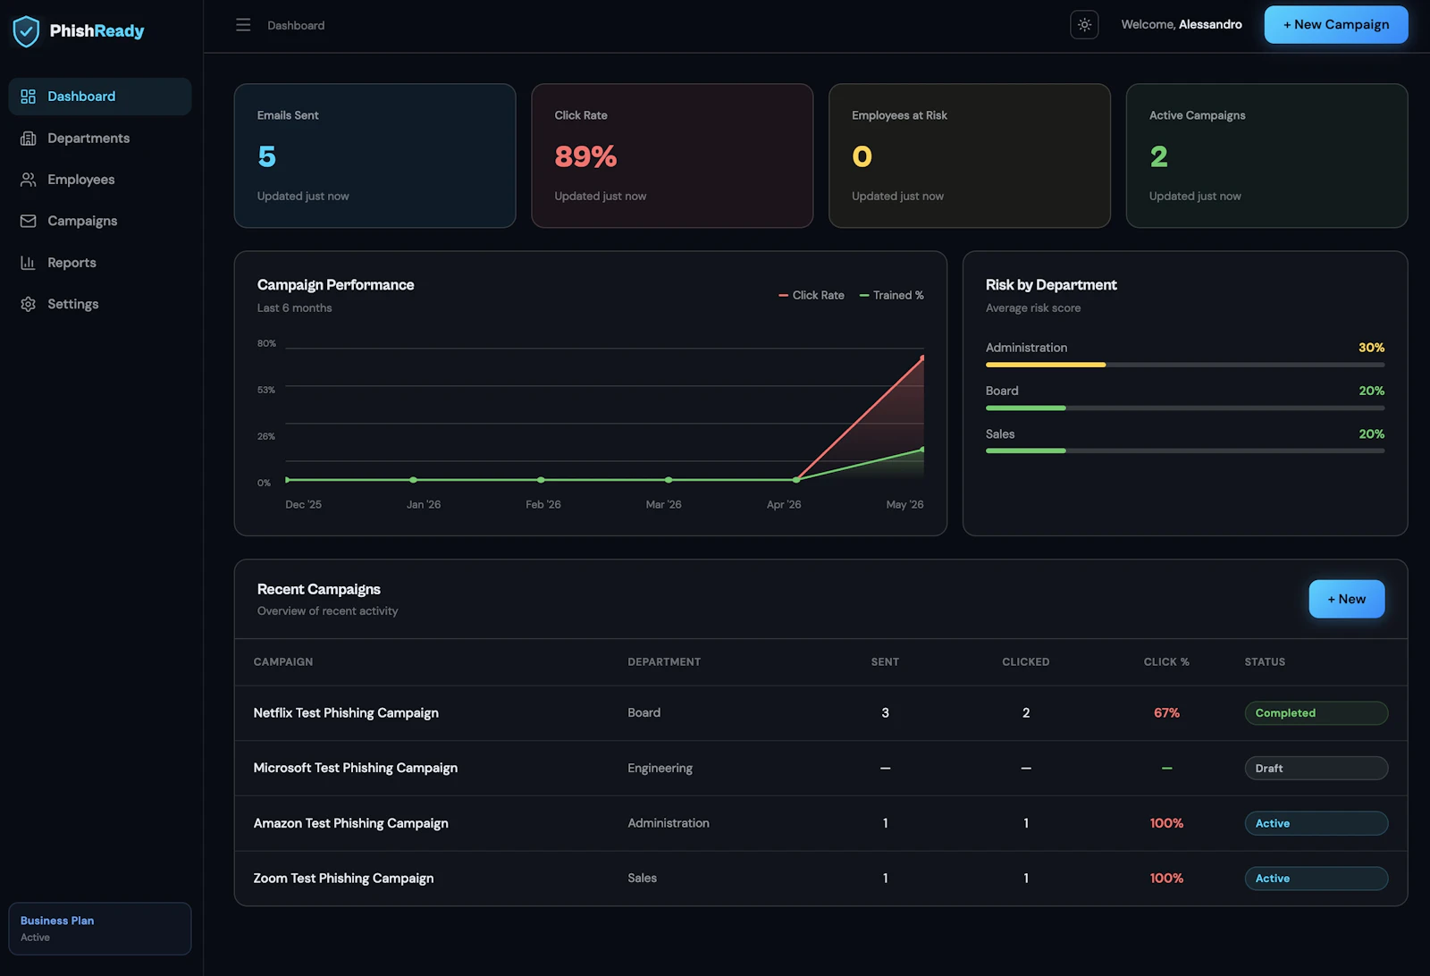1430x976 pixels.
Task: Click the Employees people icon
Action: pyautogui.click(x=28, y=180)
